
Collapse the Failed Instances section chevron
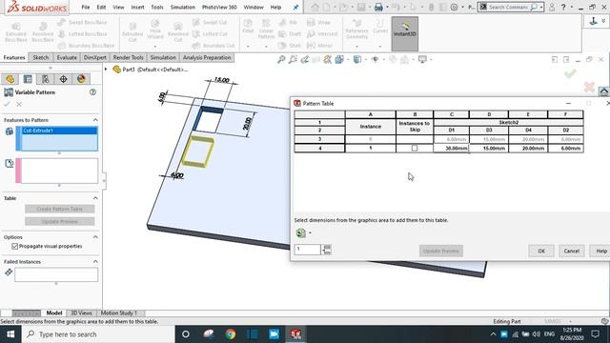pyautogui.click(x=95, y=261)
